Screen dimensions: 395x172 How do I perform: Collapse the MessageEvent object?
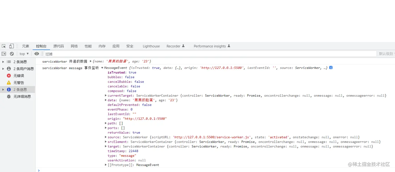(102, 68)
